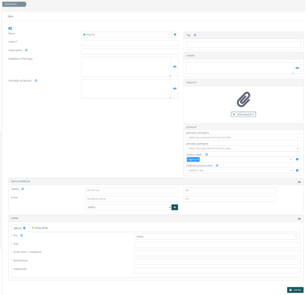Open the Przełożony pracowników Wybierz z listy dropdown
306x295 pixels.
coord(240,170)
